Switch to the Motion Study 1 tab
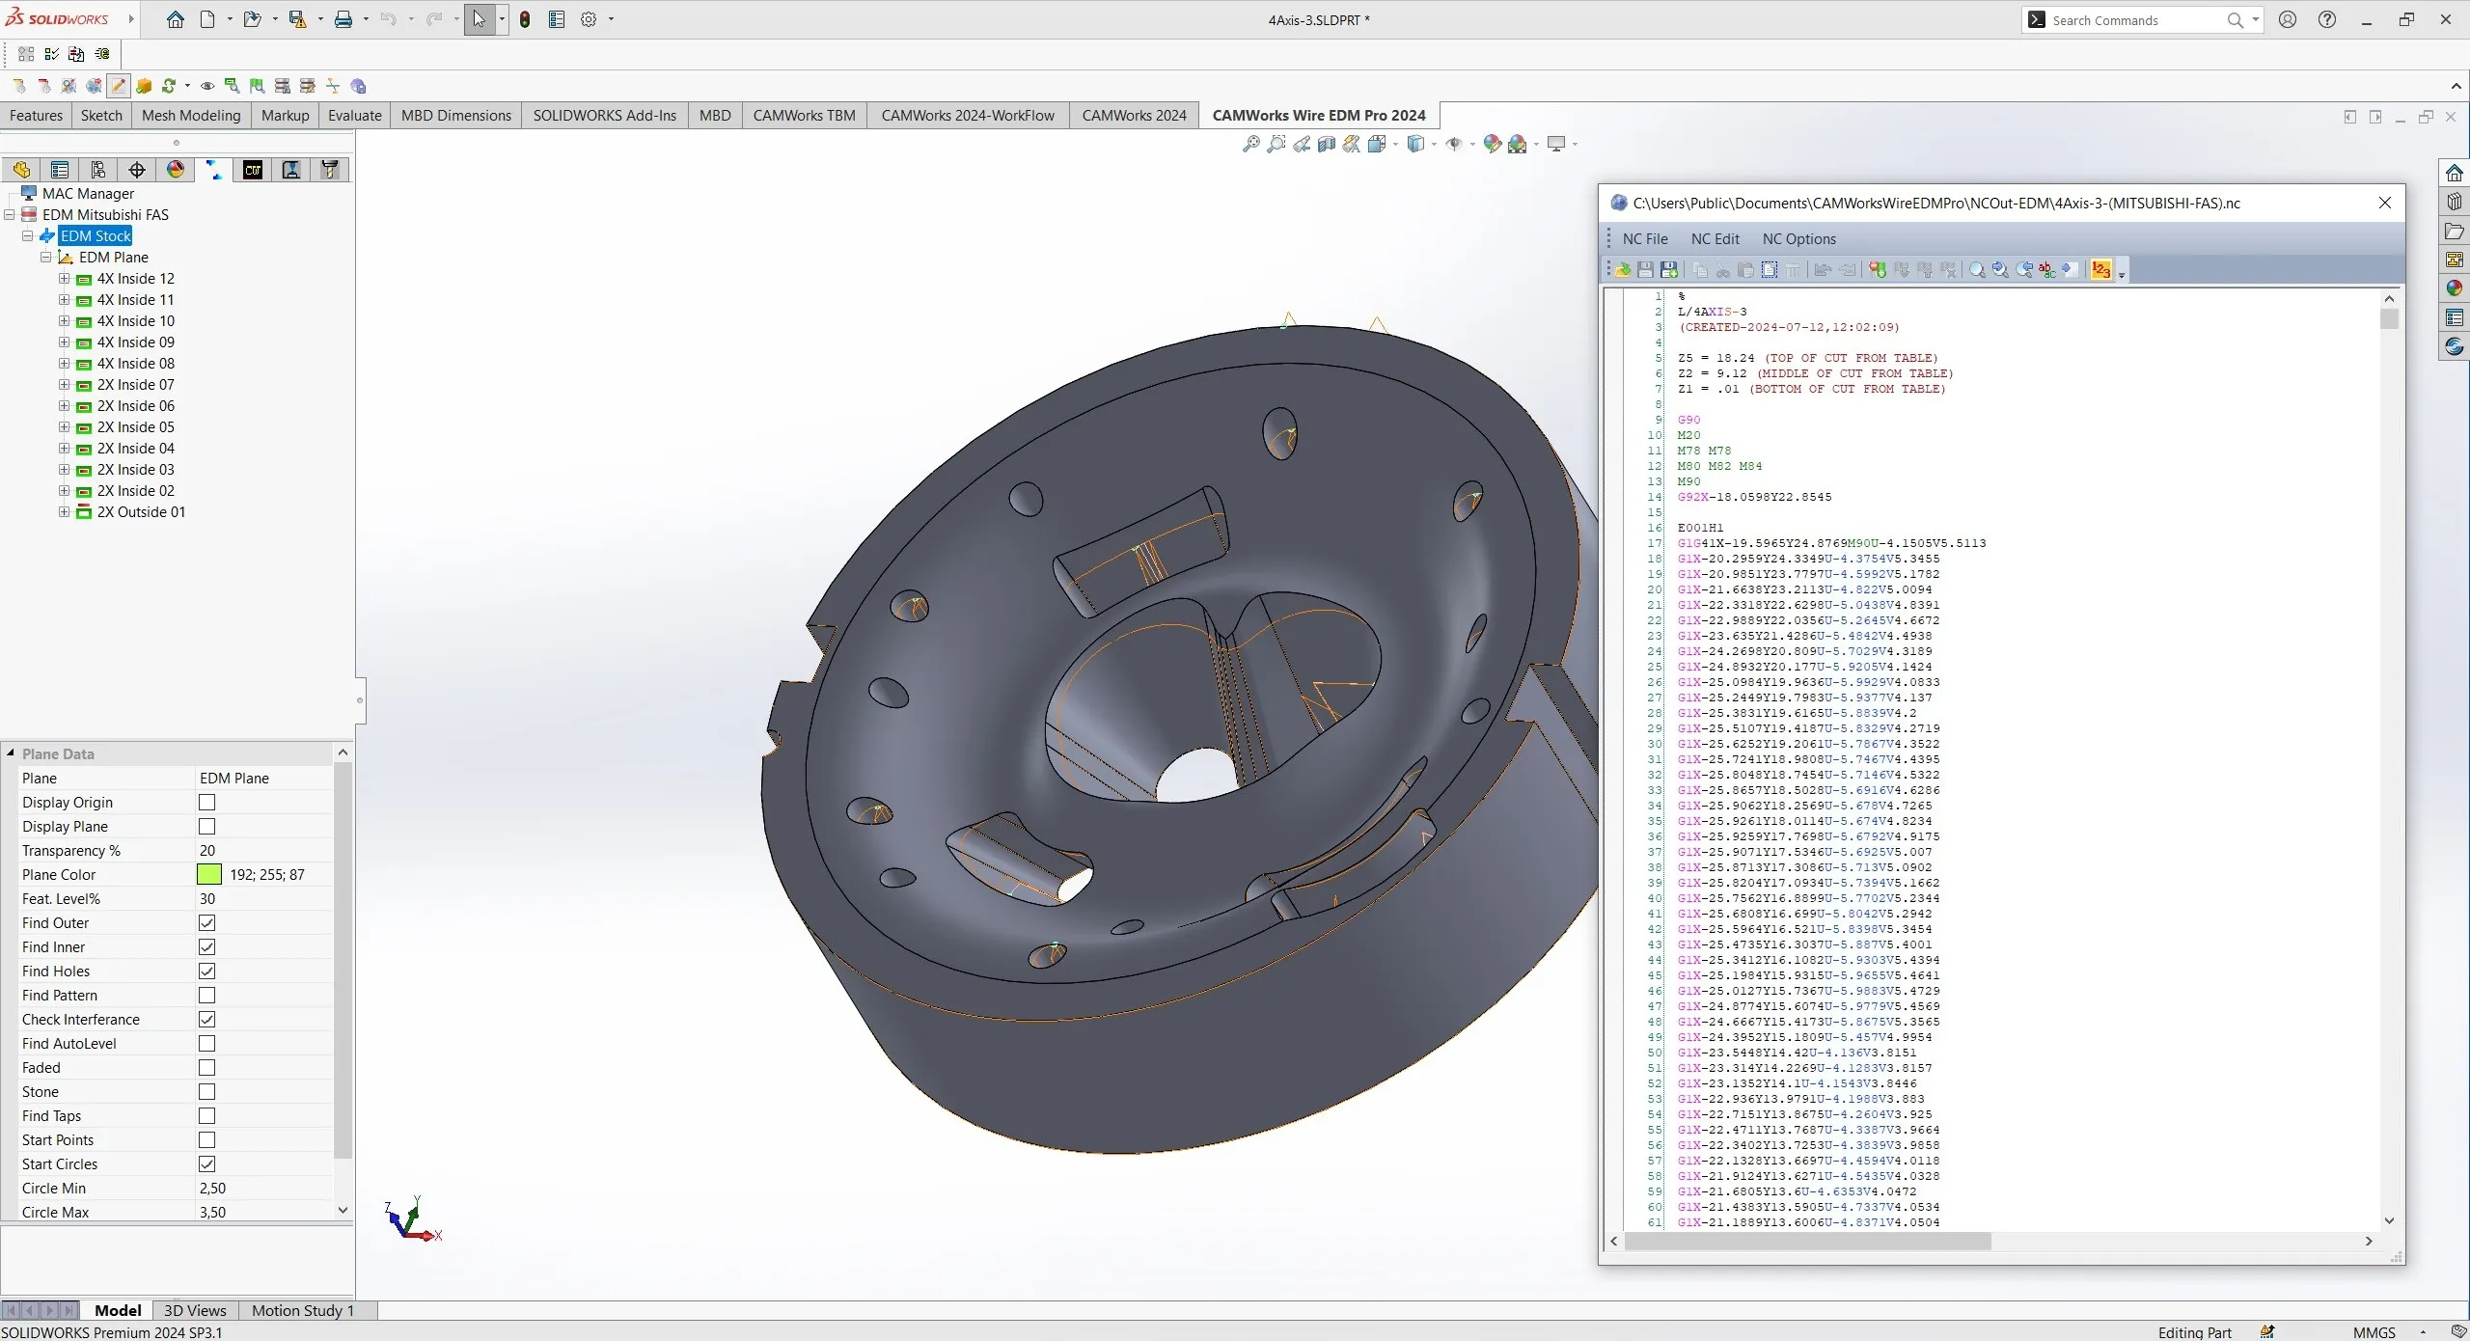The width and height of the screenshot is (2470, 1341). click(303, 1310)
